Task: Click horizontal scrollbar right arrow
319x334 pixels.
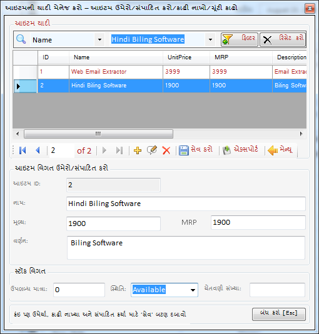Action: click(301, 134)
